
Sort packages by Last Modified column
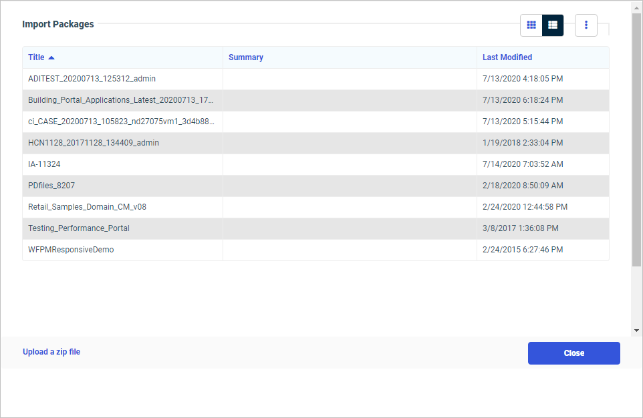coord(507,57)
